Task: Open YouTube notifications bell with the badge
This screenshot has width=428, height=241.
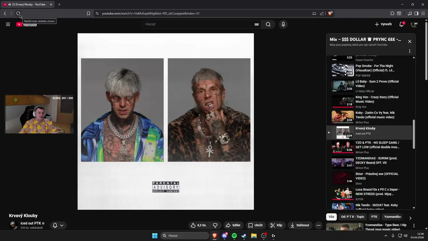Action: 402,24
